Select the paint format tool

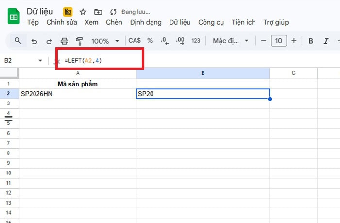tap(79, 41)
